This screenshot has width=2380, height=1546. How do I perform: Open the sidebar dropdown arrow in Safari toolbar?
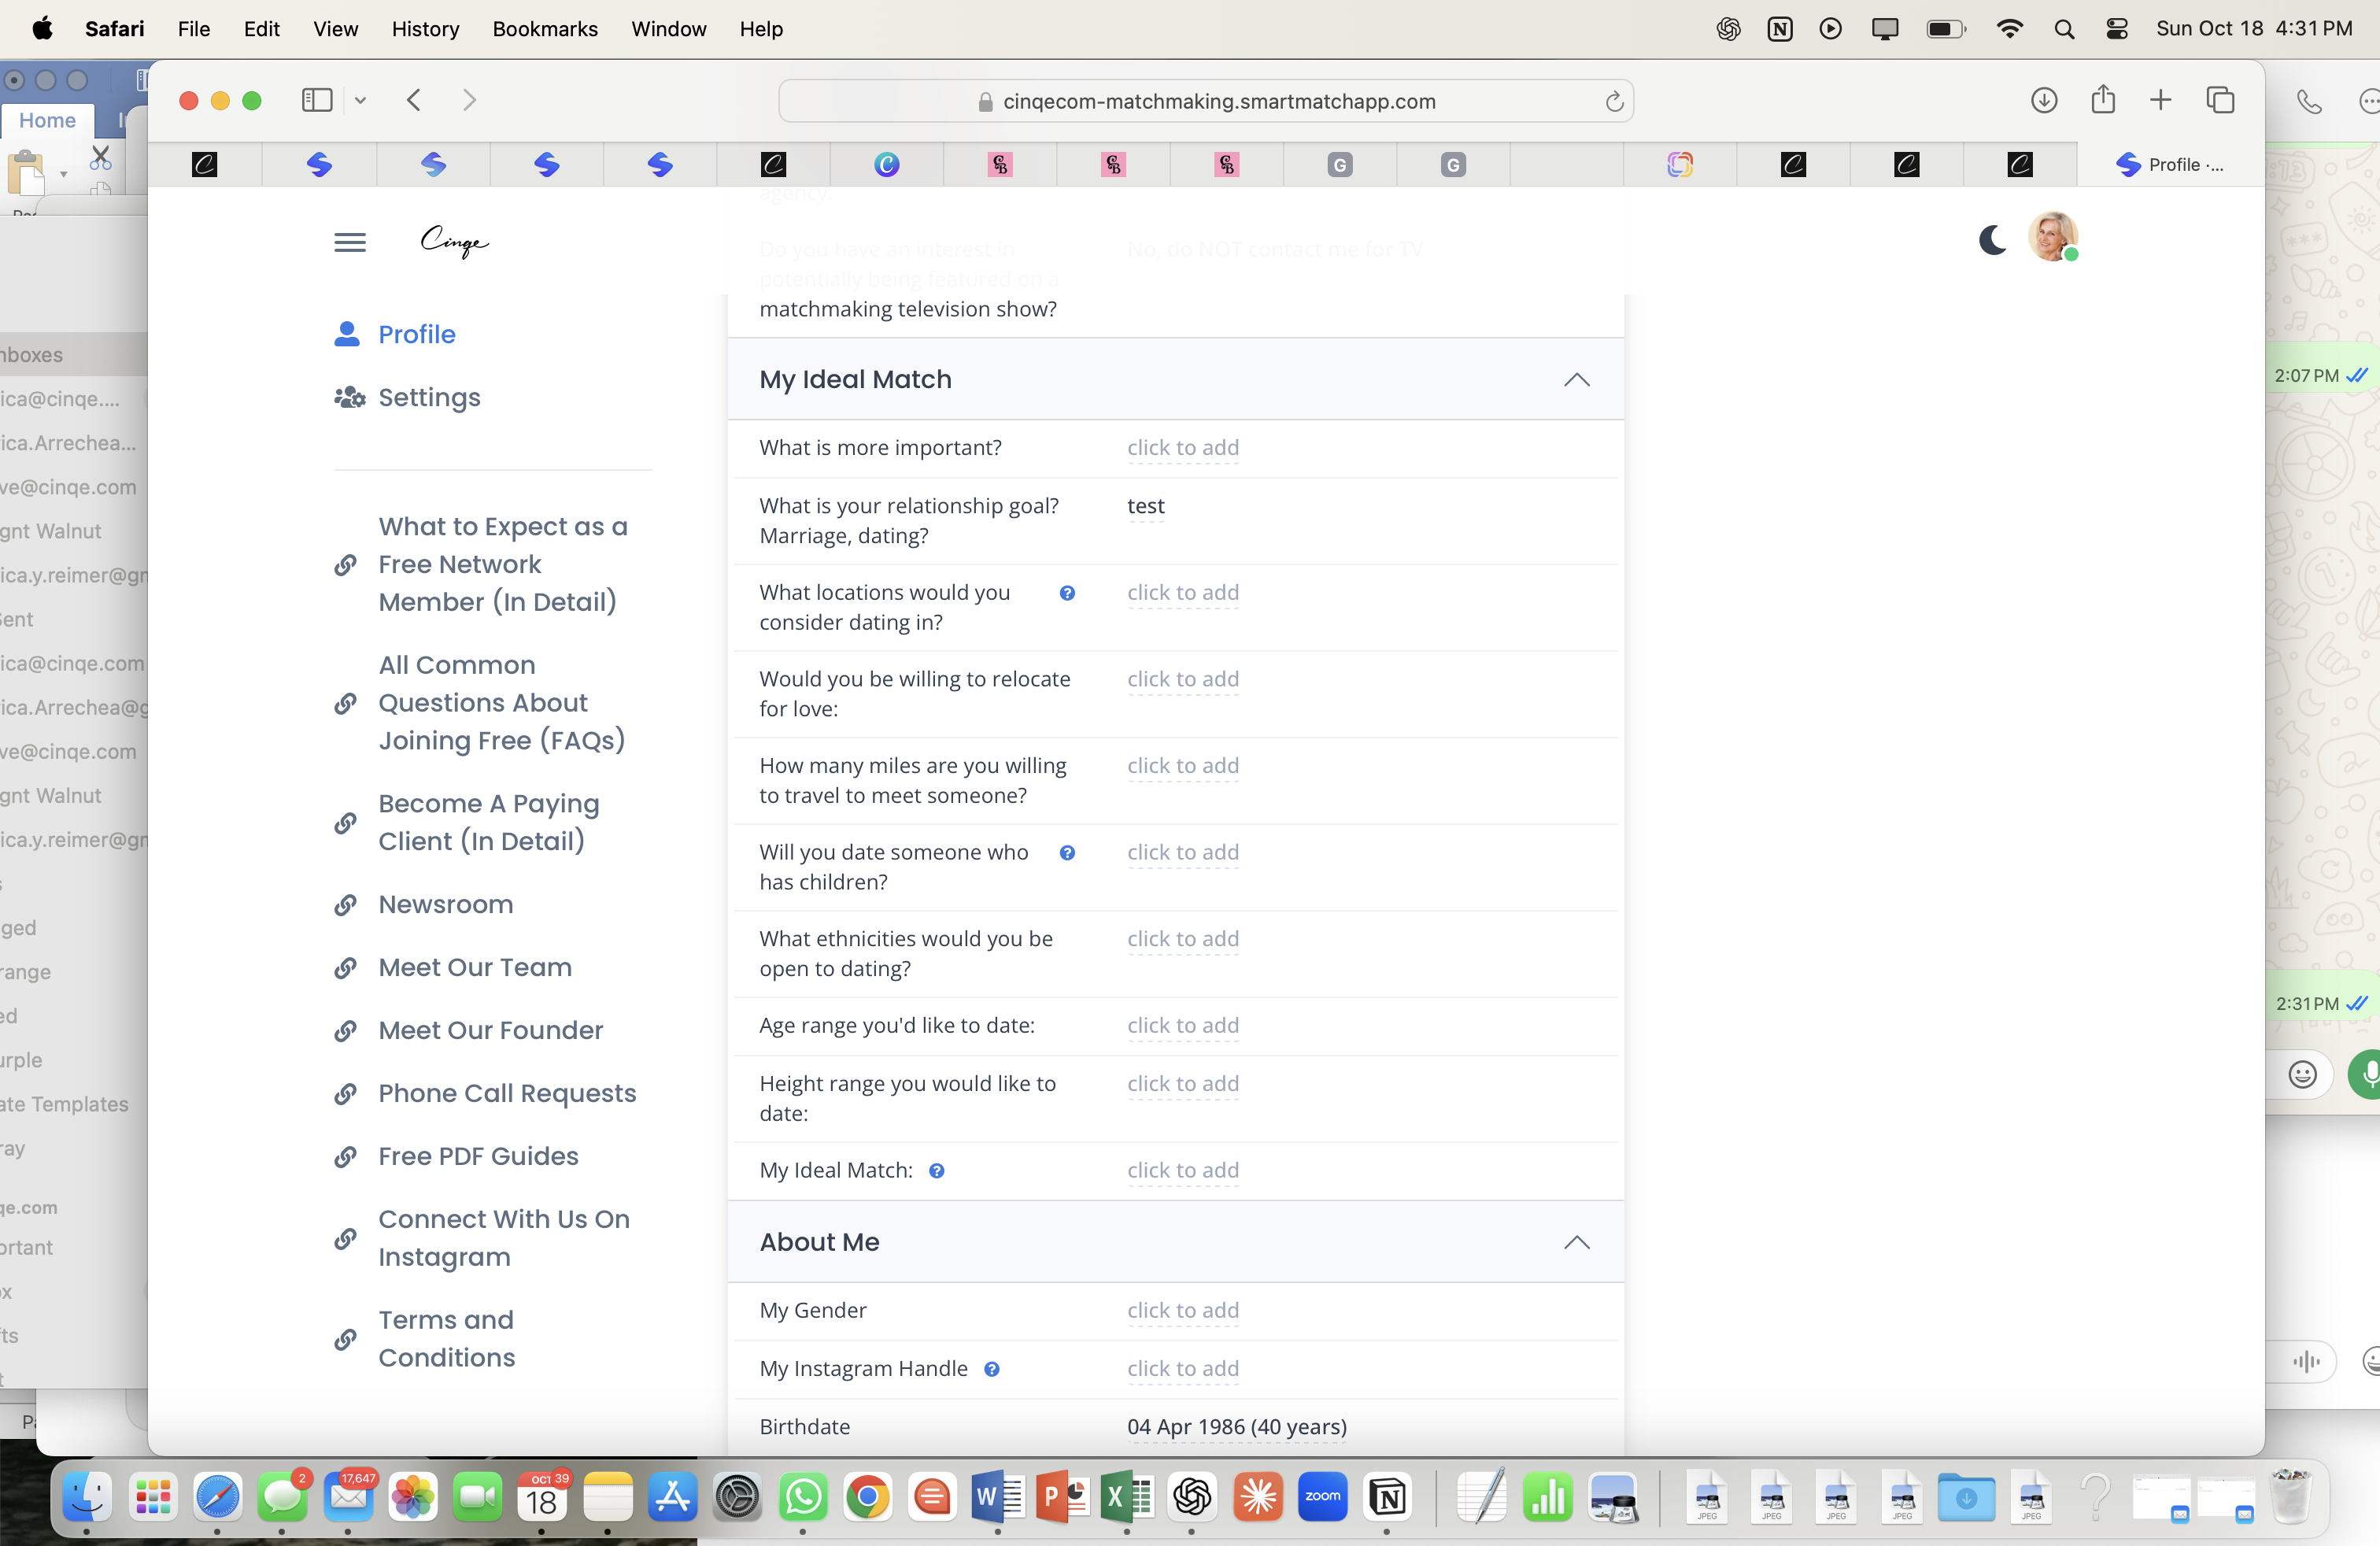pyautogui.click(x=361, y=100)
